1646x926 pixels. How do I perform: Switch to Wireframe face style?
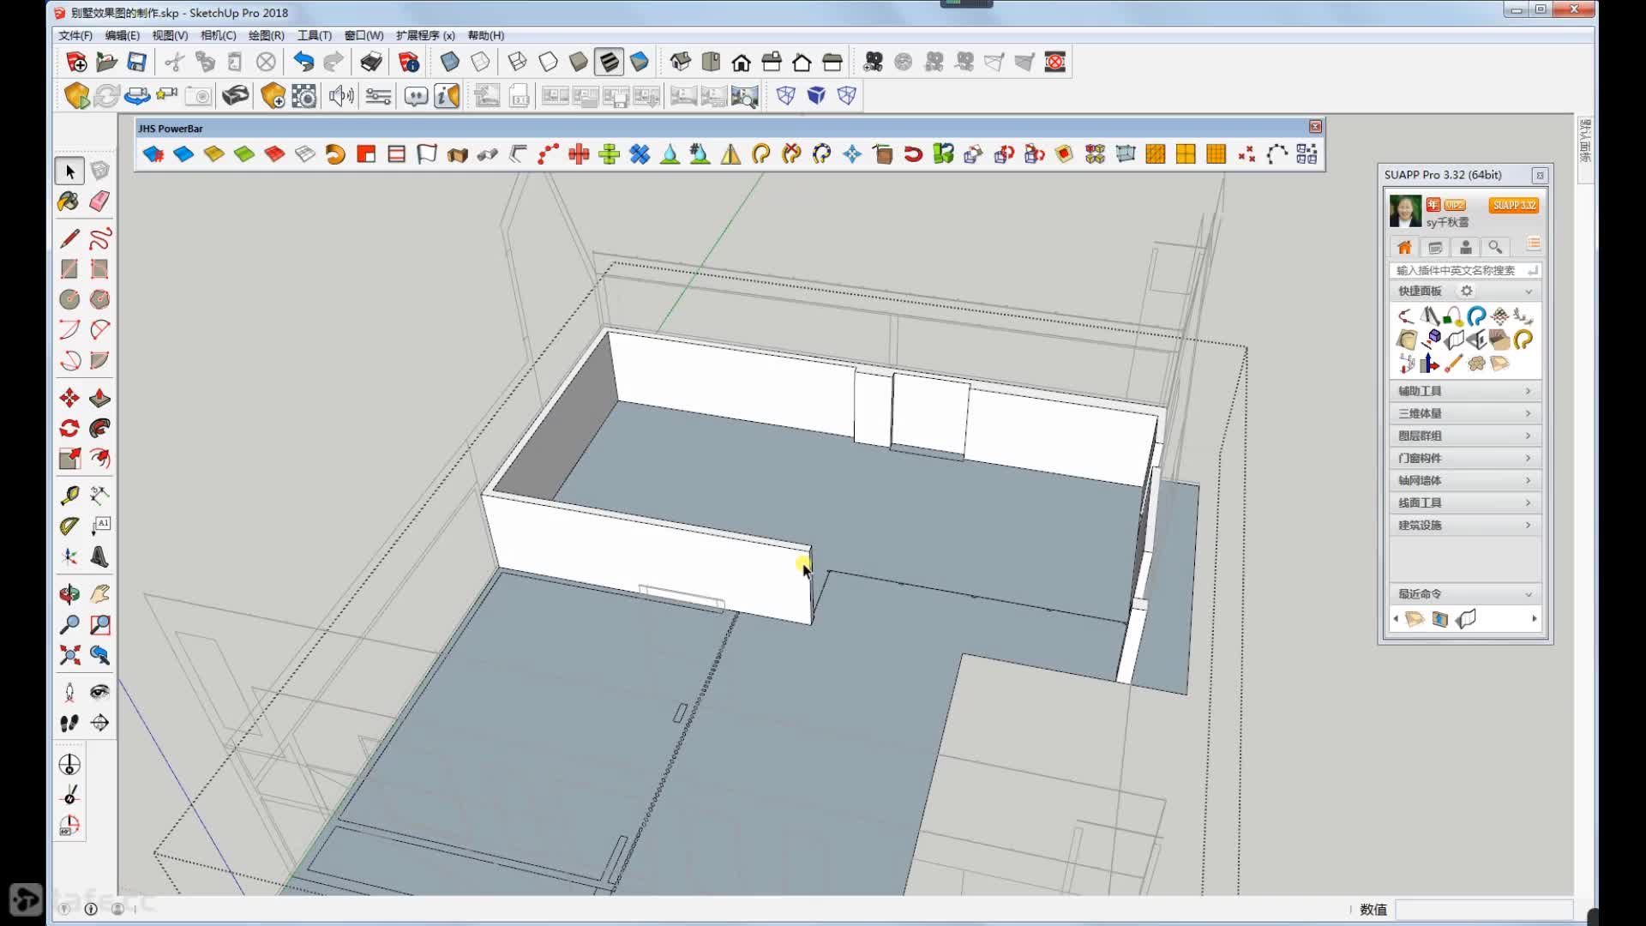click(x=517, y=62)
